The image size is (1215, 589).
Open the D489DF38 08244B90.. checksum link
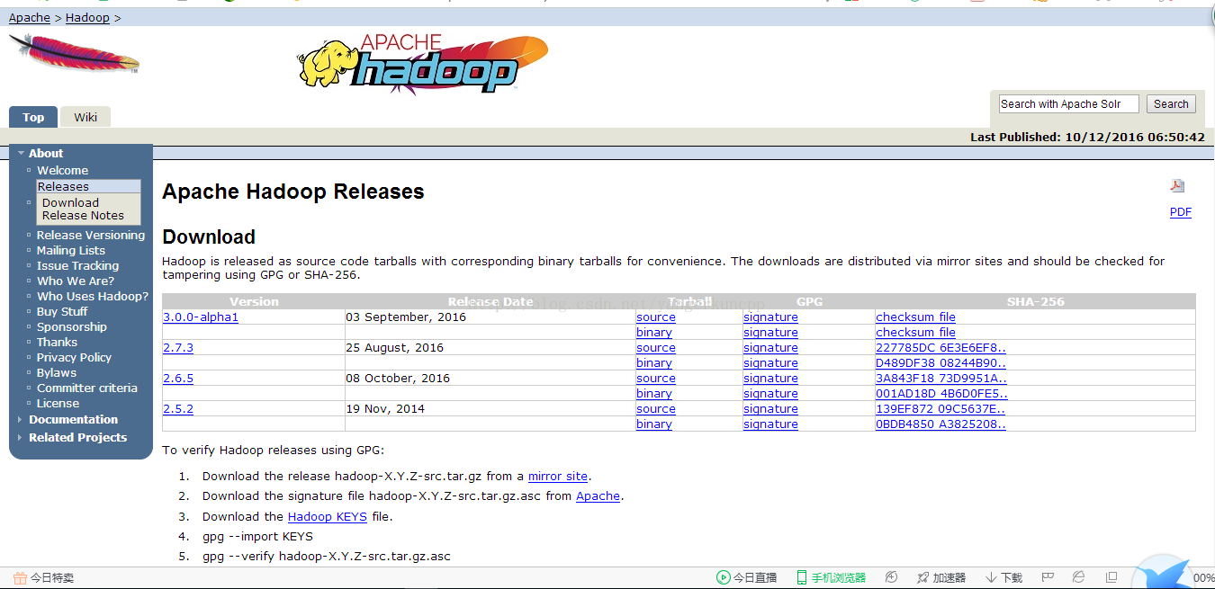941,363
